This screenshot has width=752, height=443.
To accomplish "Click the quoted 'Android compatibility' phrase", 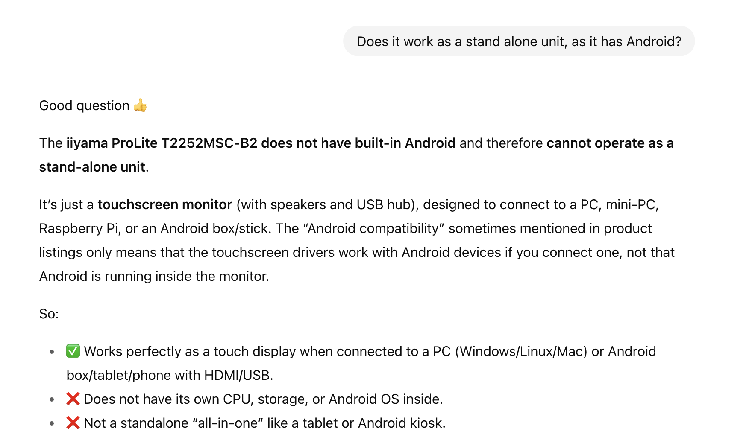I will (x=374, y=228).
